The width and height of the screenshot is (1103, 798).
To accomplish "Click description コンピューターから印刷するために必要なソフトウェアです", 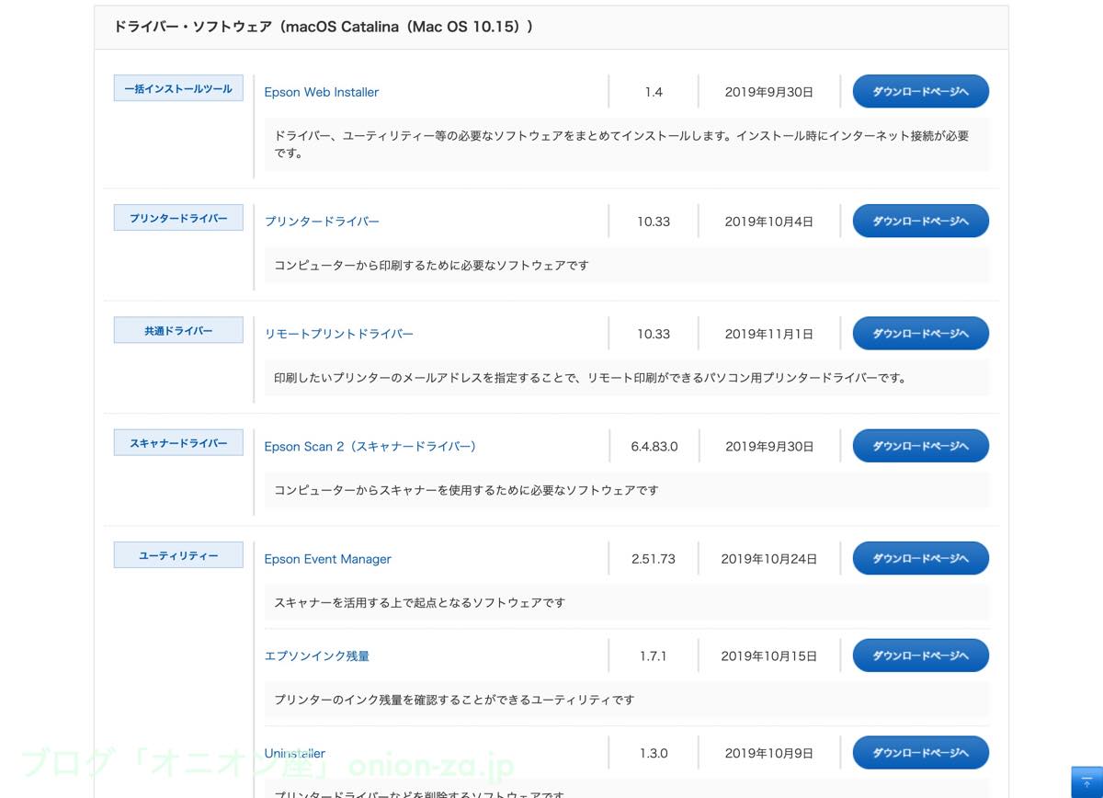I will coord(431,265).
